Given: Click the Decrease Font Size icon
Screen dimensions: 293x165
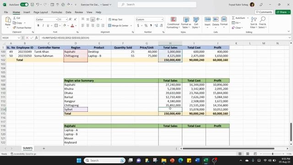Looking at the screenshot, I should click(75, 19).
